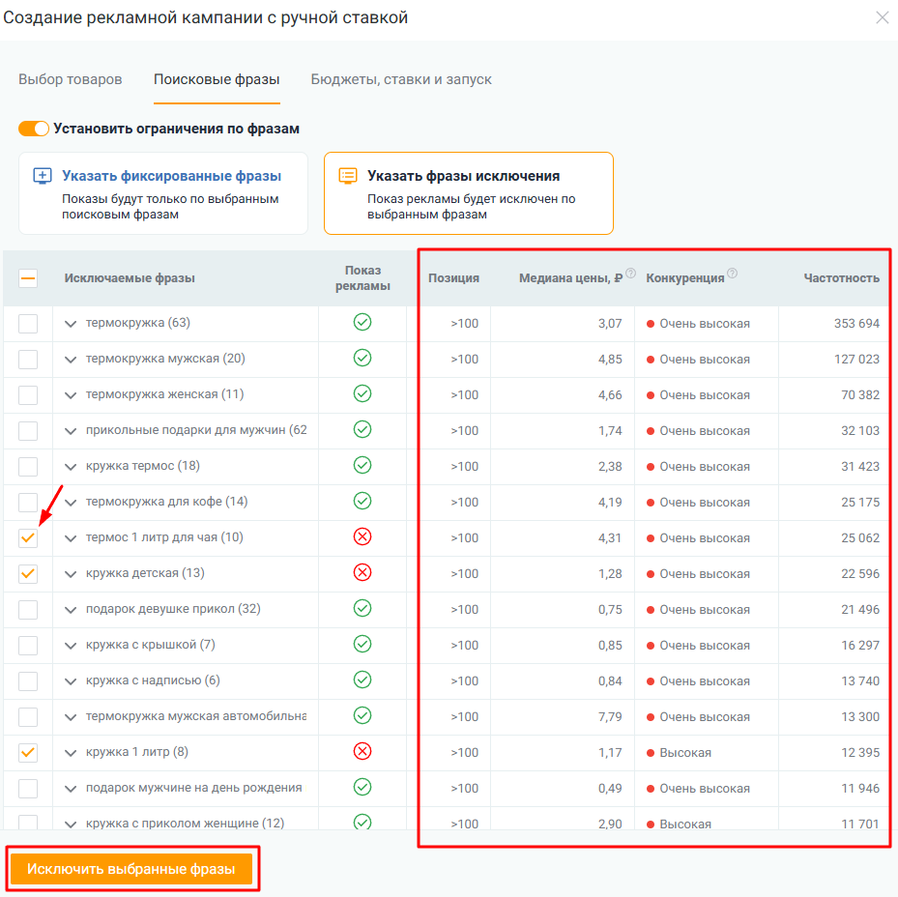Uncheck the термос 1 литр для чая checkbox
898x897 pixels.
tap(28, 537)
